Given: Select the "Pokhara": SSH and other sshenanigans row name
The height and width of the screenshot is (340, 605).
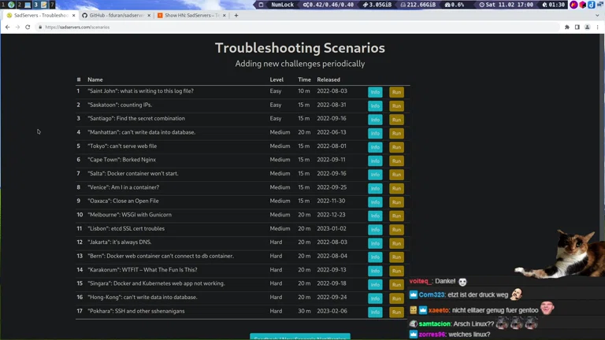Looking at the screenshot, I should point(136,311).
